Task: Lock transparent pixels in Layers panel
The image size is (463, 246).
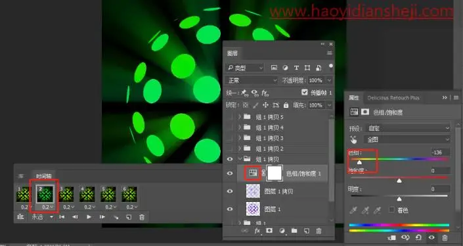Action: click(x=246, y=105)
